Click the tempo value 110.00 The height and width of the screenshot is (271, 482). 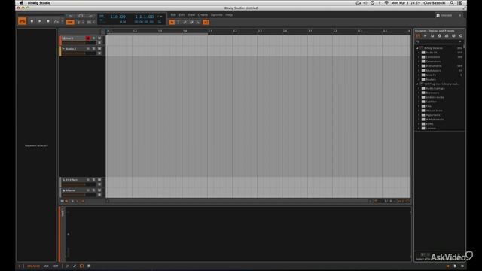pos(117,17)
